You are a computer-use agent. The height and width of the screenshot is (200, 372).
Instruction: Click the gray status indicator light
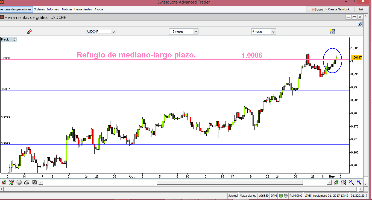286,196
